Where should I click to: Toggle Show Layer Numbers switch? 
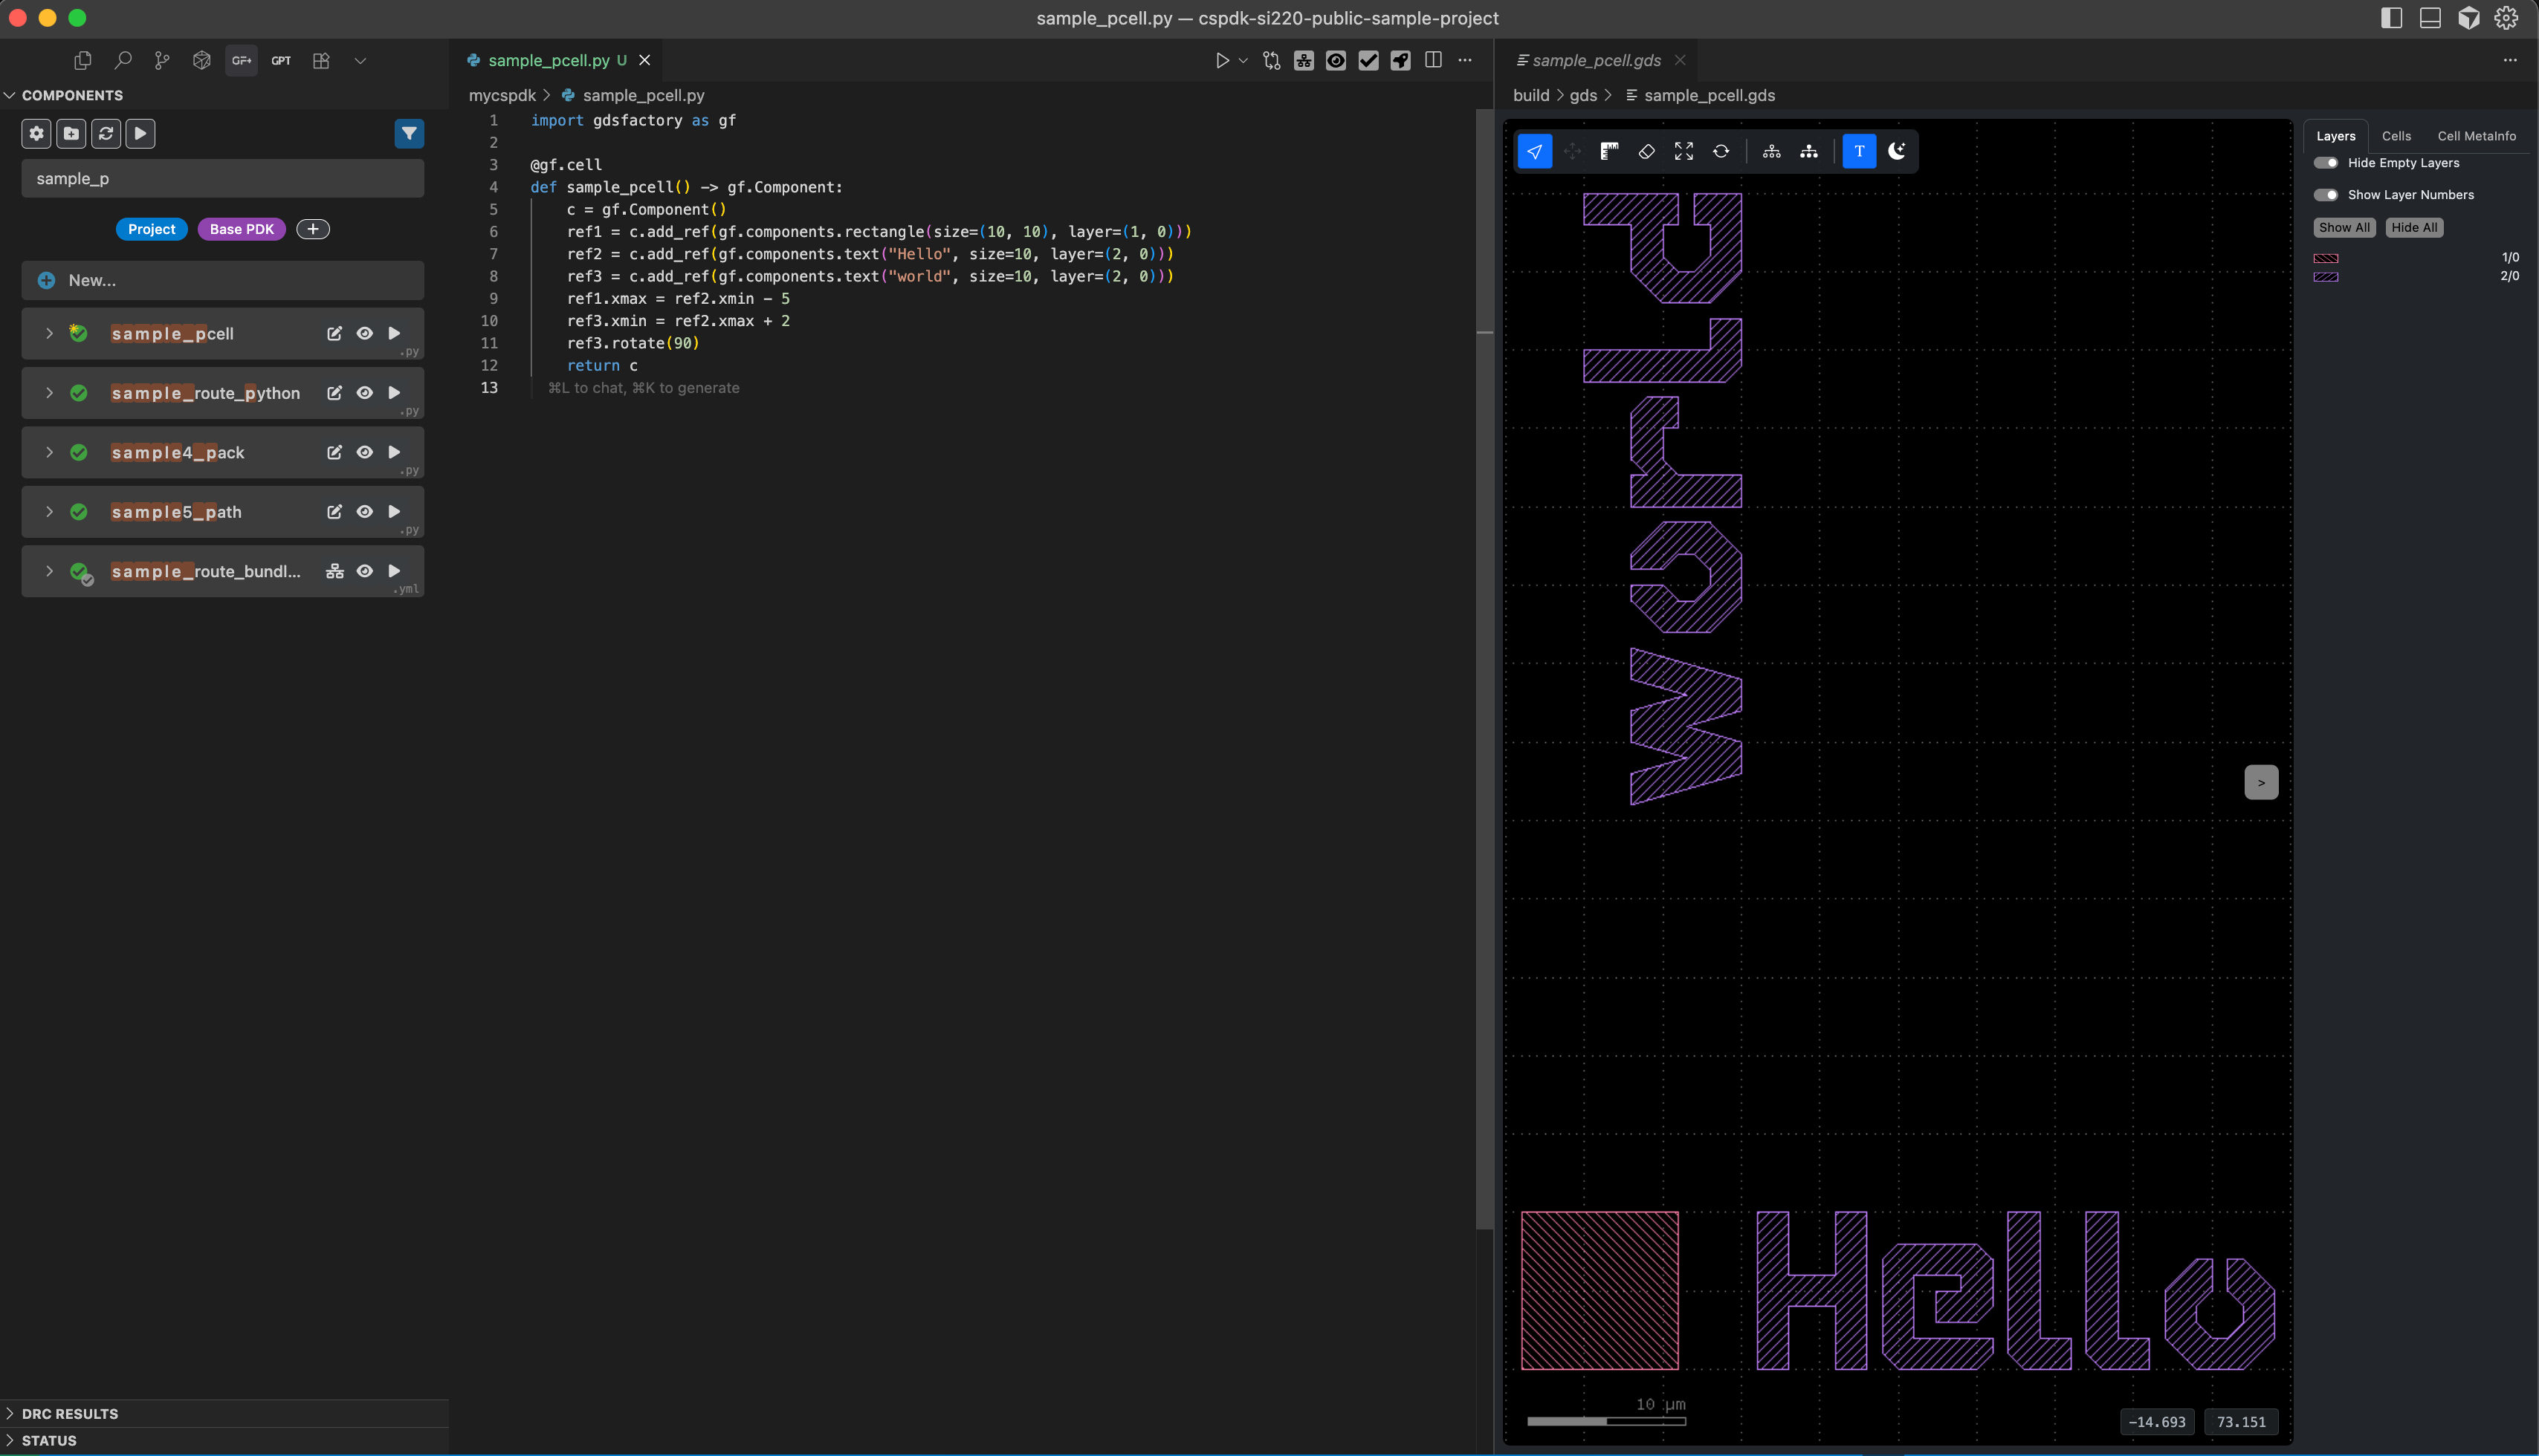click(2325, 195)
